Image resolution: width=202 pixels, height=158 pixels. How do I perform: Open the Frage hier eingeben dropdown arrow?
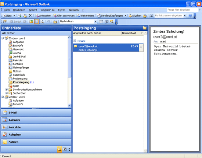199,10
